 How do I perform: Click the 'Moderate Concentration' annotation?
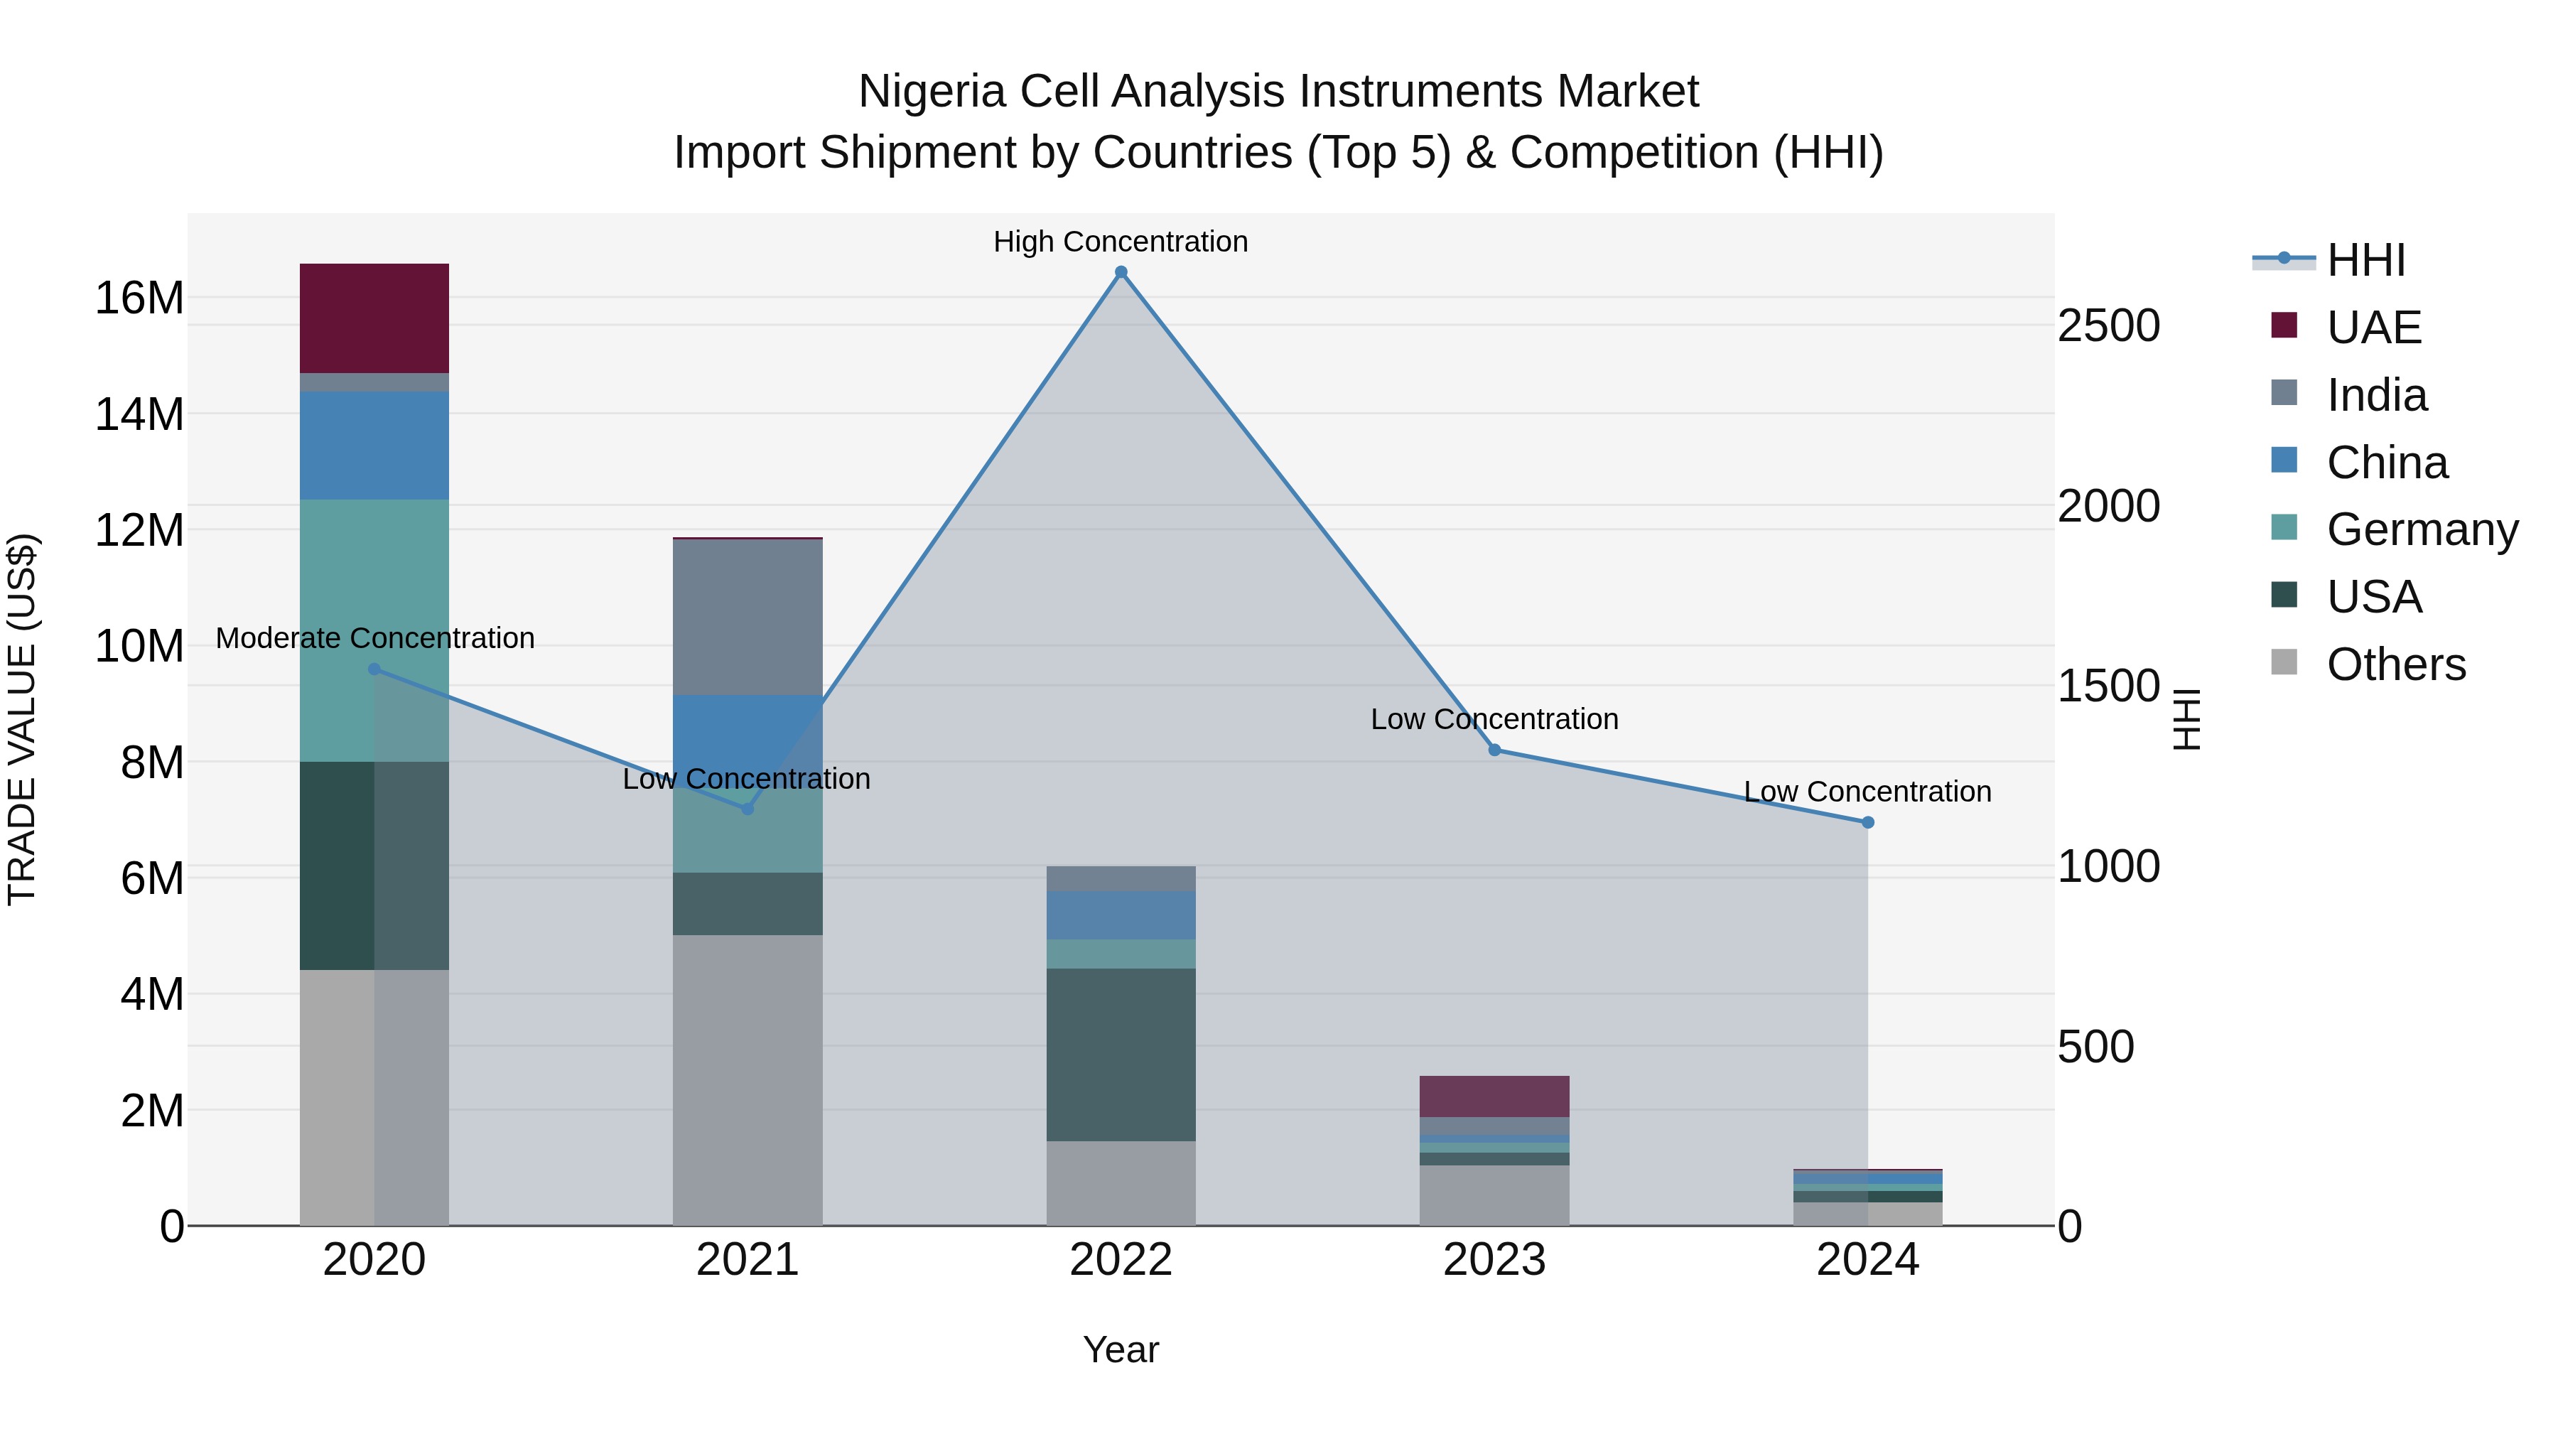click(x=375, y=639)
